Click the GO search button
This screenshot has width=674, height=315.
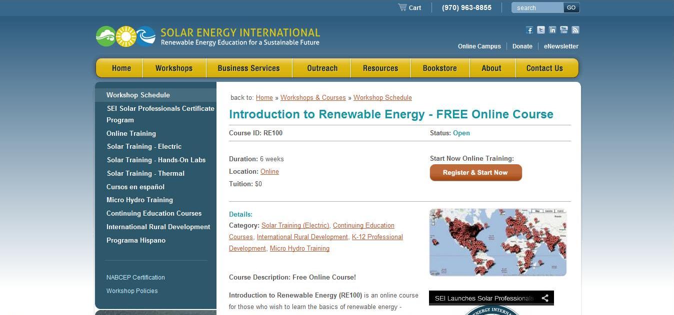571,7
